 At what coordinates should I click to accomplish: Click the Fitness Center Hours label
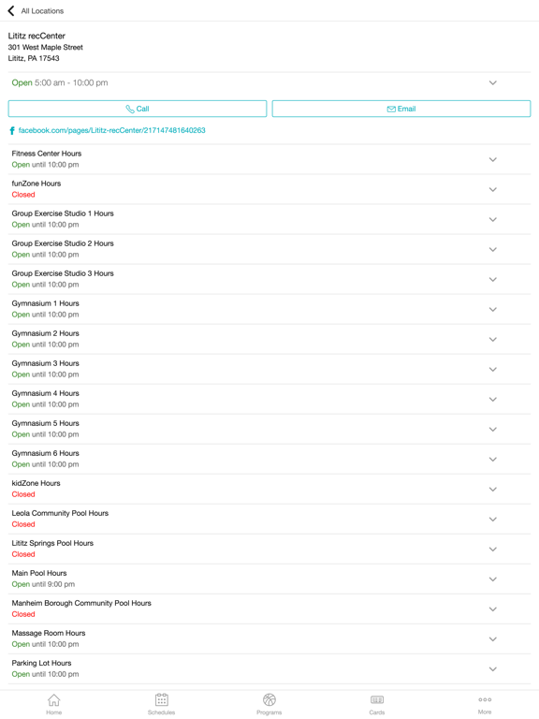point(47,154)
